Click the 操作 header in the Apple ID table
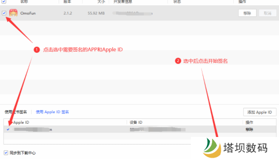Image resolution: width=279 pixels, height=159 pixels. tap(249, 122)
